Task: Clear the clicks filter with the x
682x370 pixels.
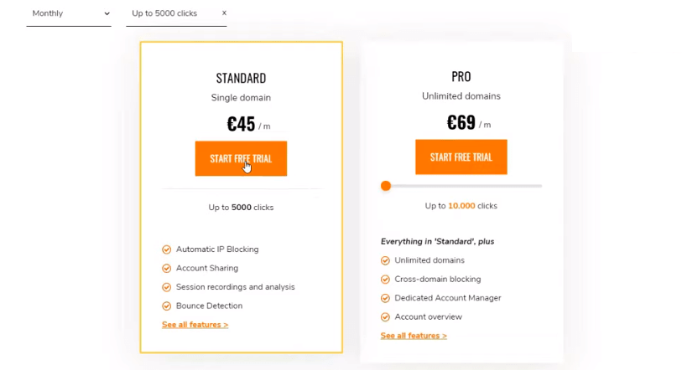Action: (224, 13)
